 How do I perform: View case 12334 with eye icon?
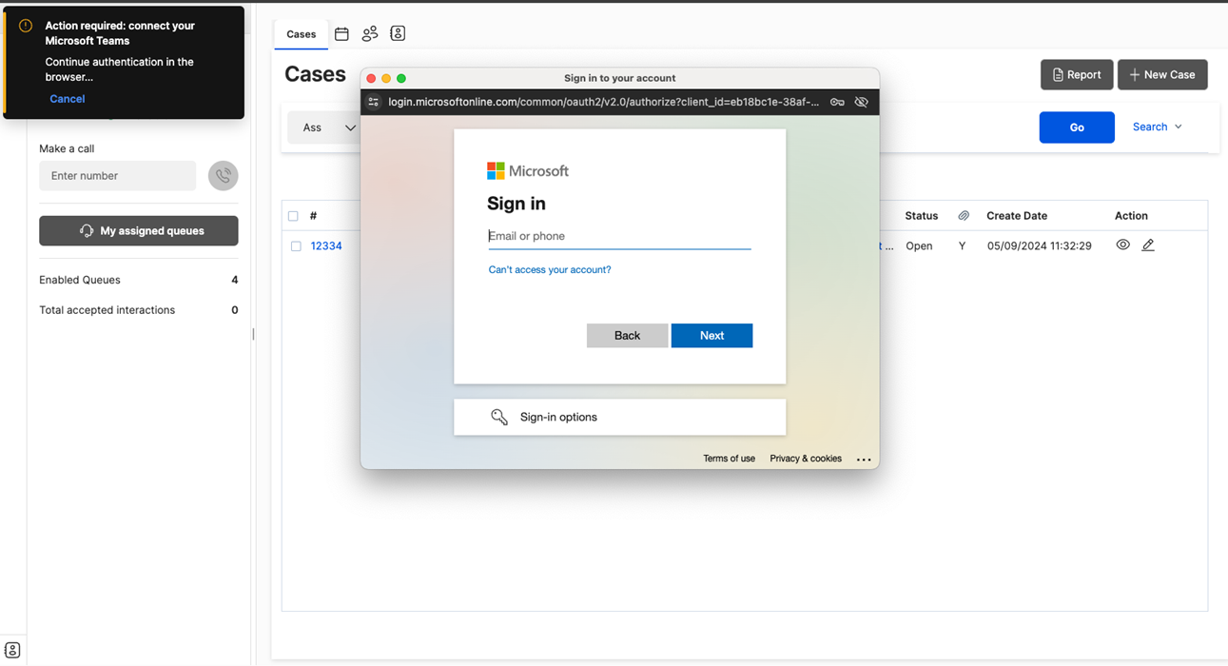(1122, 245)
